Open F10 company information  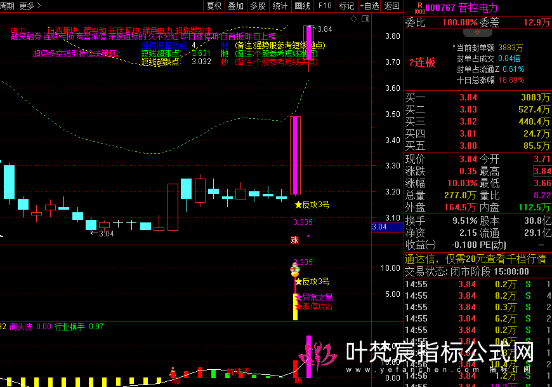(x=325, y=6)
